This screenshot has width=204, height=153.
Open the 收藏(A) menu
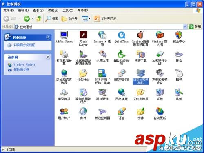(x=53, y=10)
